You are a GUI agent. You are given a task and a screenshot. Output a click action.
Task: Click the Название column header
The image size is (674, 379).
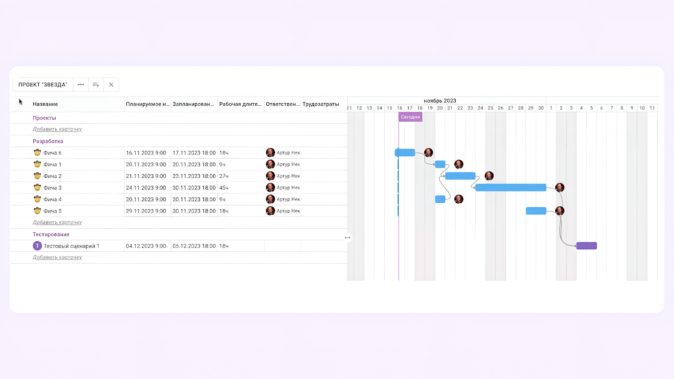(45, 104)
